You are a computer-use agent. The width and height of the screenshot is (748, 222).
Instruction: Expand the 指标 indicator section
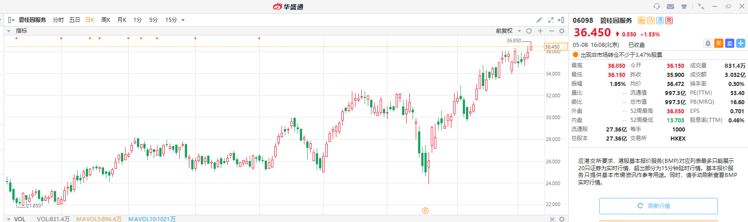pyautogui.click(x=9, y=31)
